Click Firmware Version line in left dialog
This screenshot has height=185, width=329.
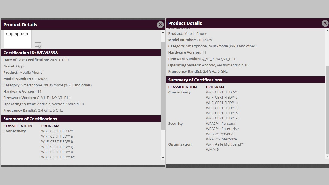37,98
